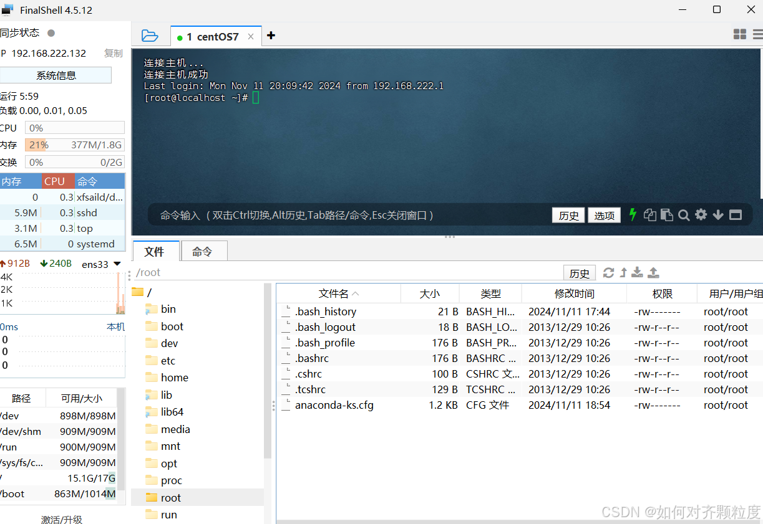Select the opt folder in tree
Viewport: 763px width, 524px height.
162,464
